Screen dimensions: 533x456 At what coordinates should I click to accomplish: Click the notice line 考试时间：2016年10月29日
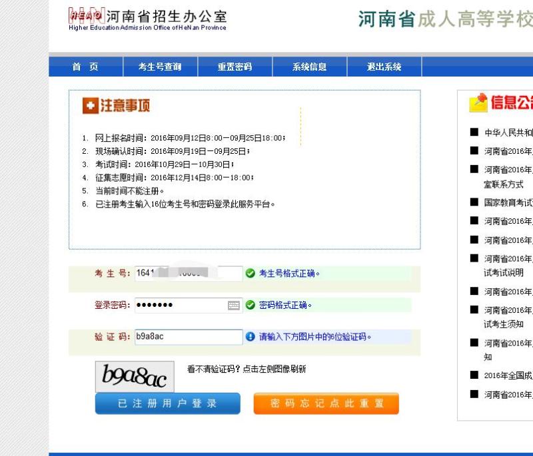(165, 164)
